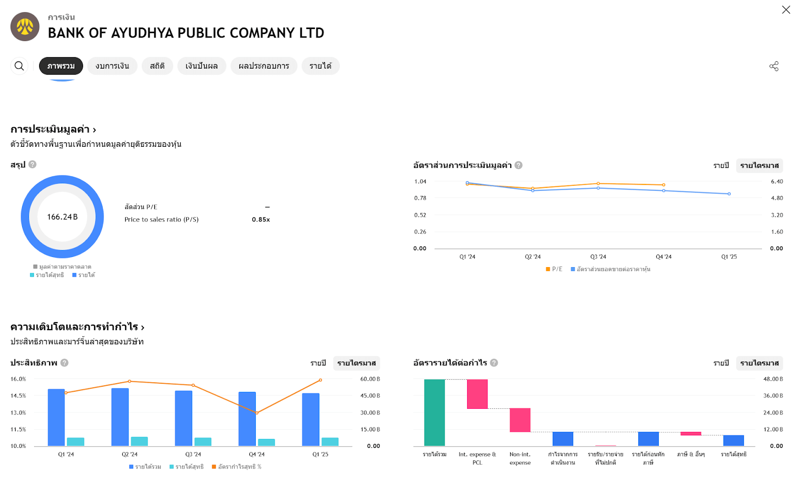Open help icon beside อัตราส่วนการประเมินมูลค่า
Image resolution: width=801 pixels, height=480 pixels.
[x=519, y=165]
